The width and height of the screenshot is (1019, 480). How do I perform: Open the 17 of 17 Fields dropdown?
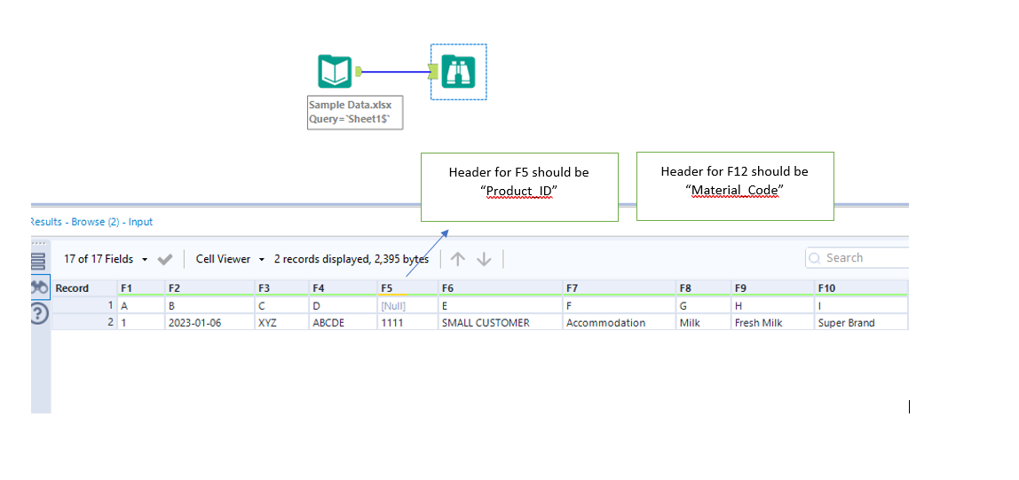click(x=106, y=259)
